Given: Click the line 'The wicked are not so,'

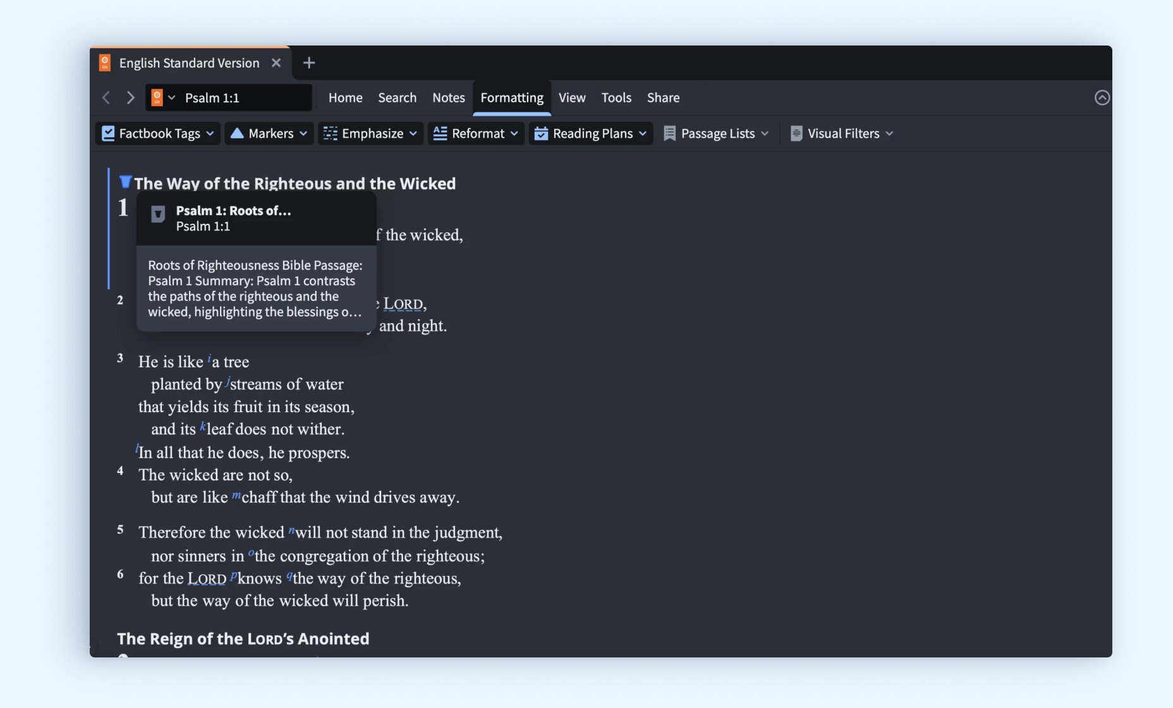Looking at the screenshot, I should click(x=216, y=475).
